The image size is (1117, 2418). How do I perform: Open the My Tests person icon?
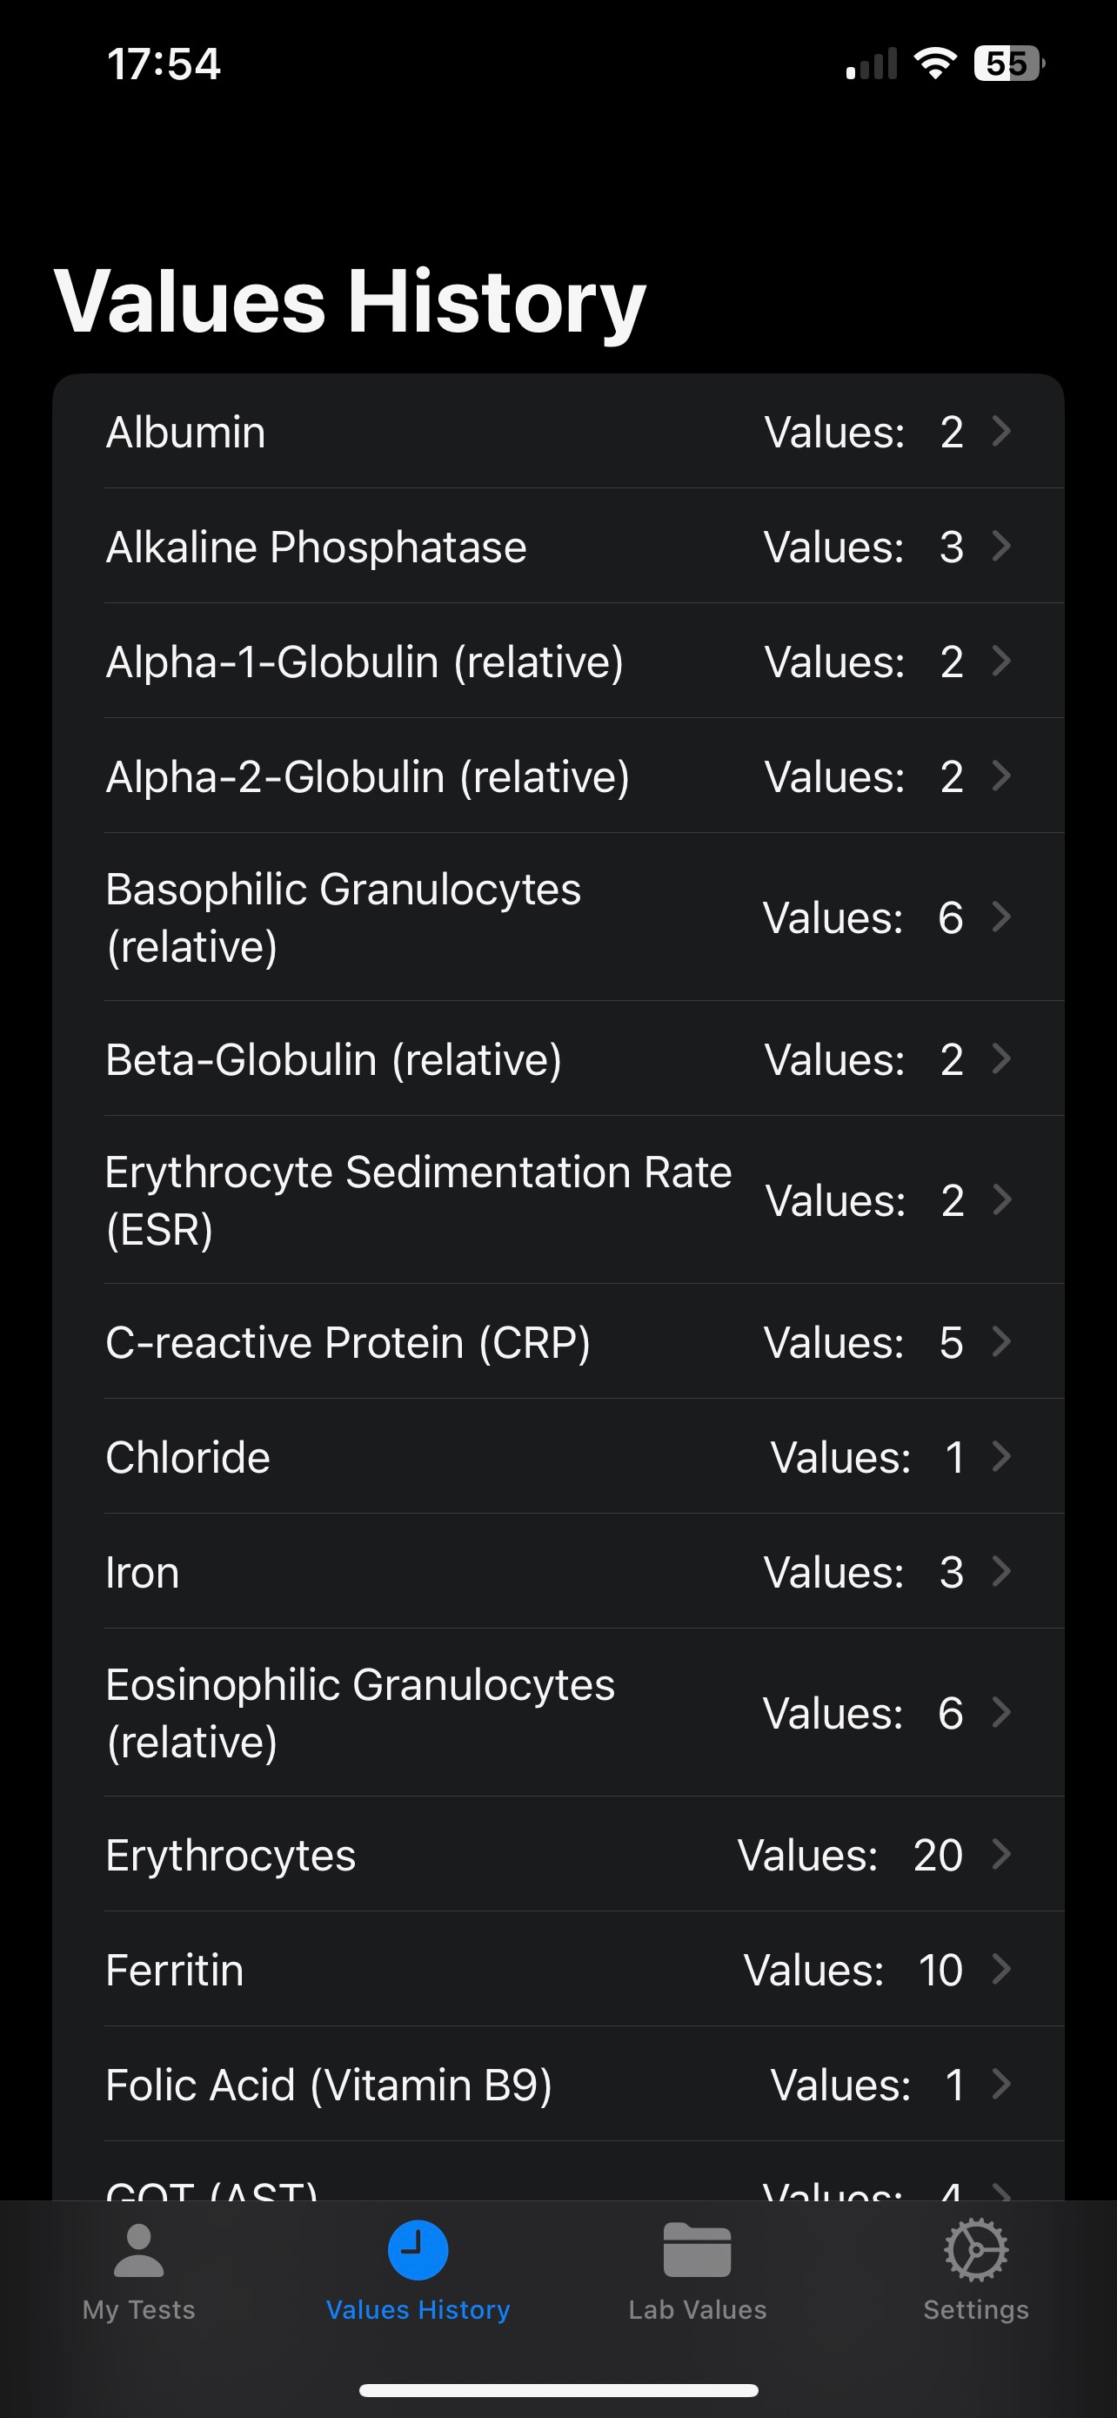tap(139, 2251)
